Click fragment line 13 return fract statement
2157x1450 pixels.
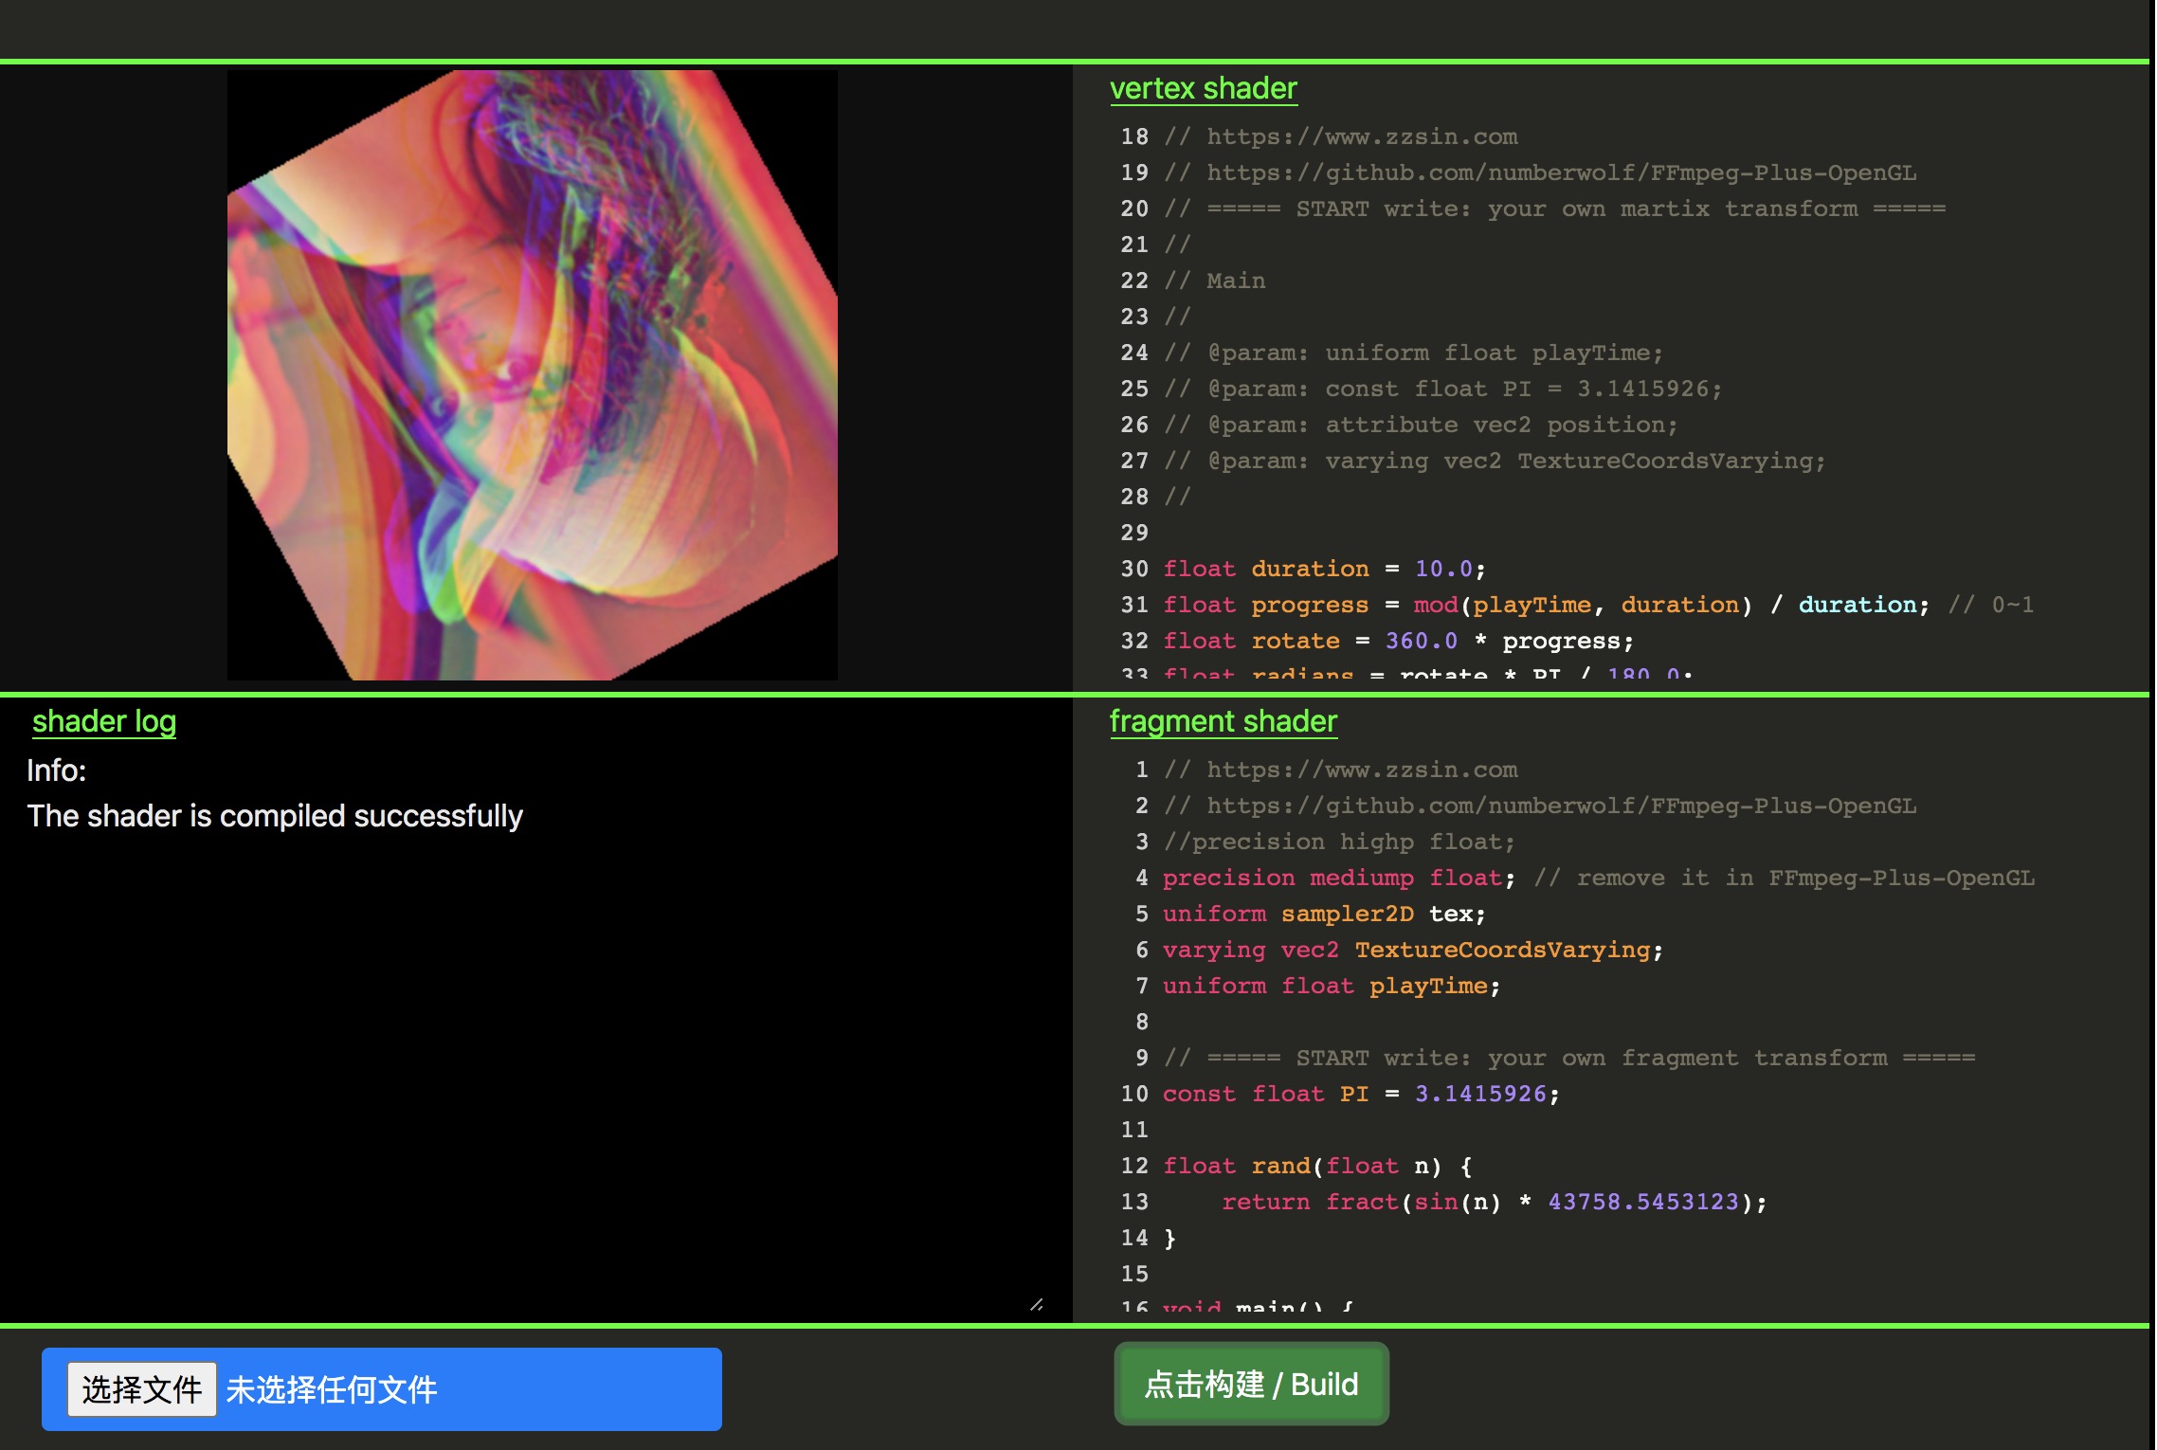[1493, 1202]
